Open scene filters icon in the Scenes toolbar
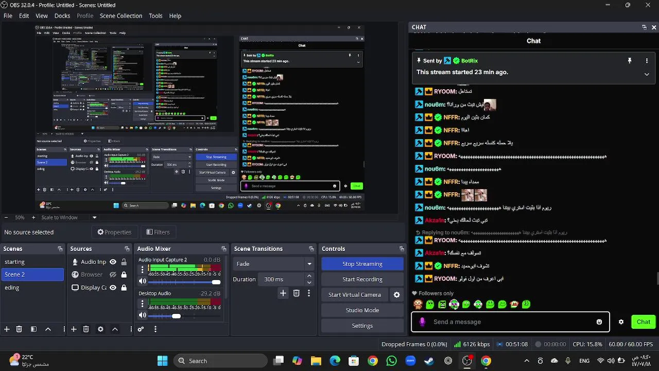Image resolution: width=659 pixels, height=371 pixels. point(33,329)
